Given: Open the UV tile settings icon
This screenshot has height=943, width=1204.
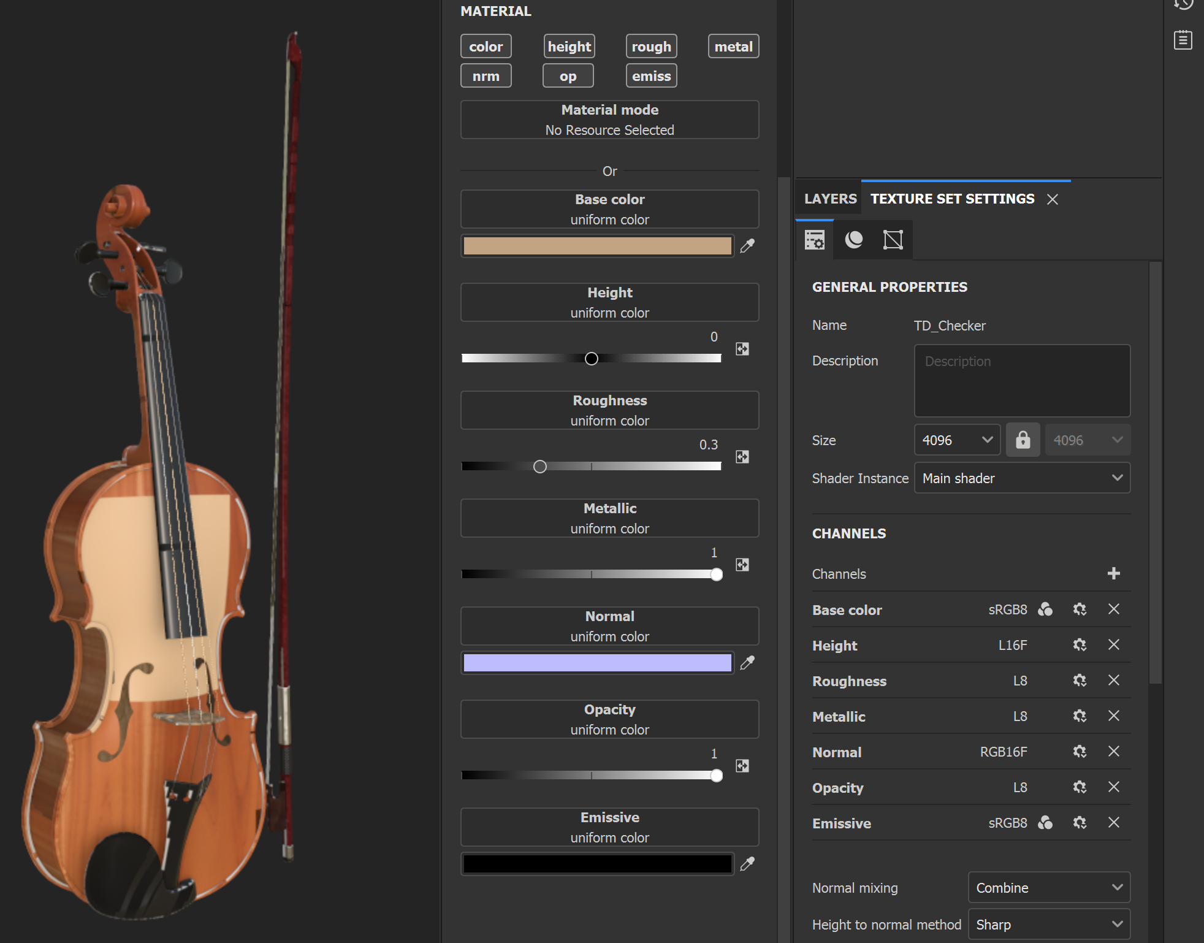Looking at the screenshot, I should point(893,240).
